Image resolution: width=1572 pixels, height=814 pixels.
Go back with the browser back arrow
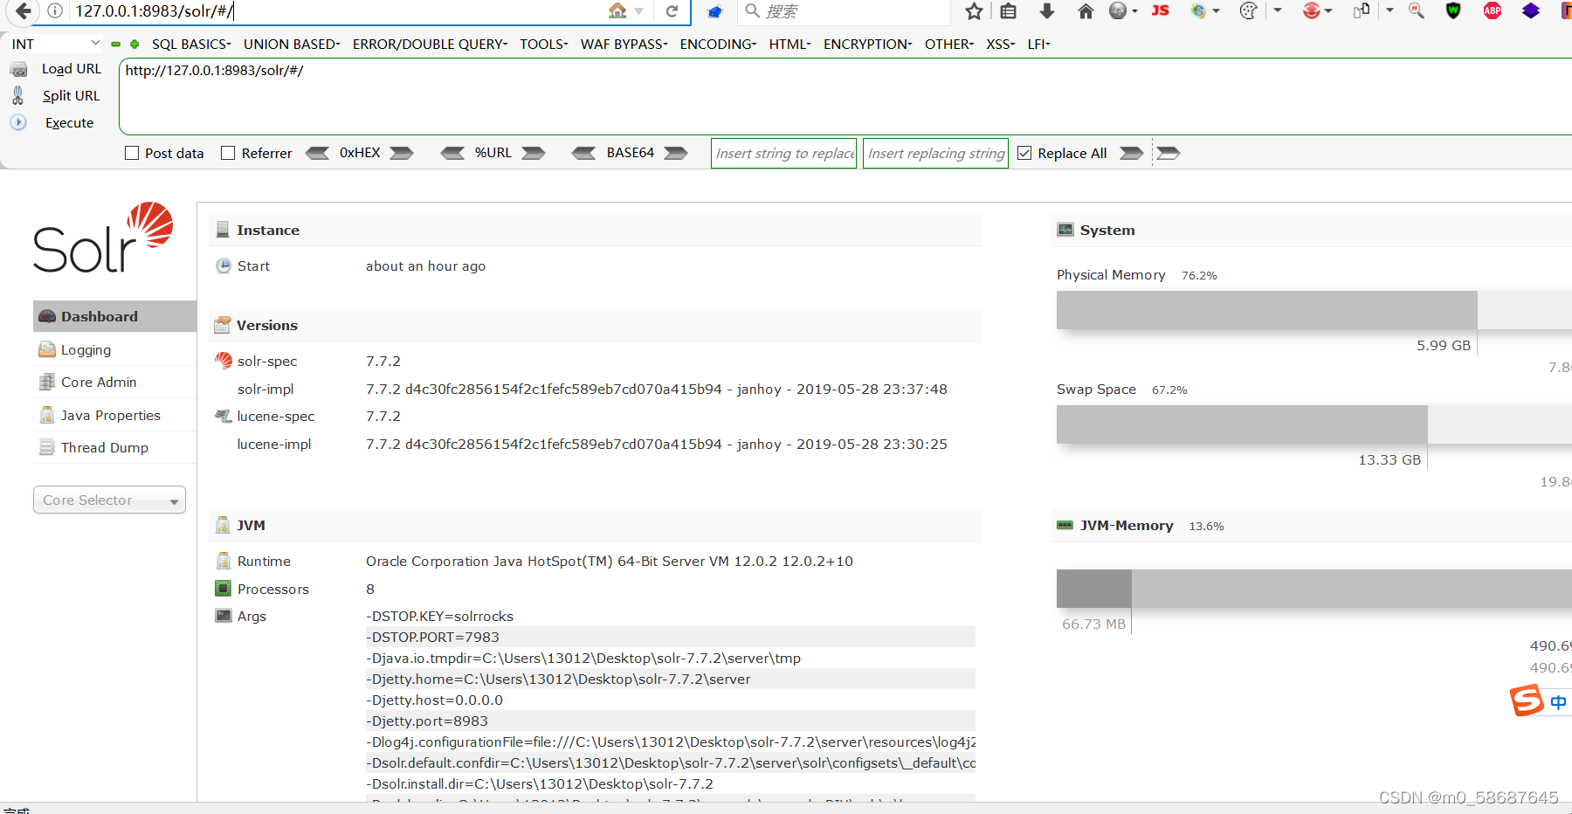tap(24, 10)
